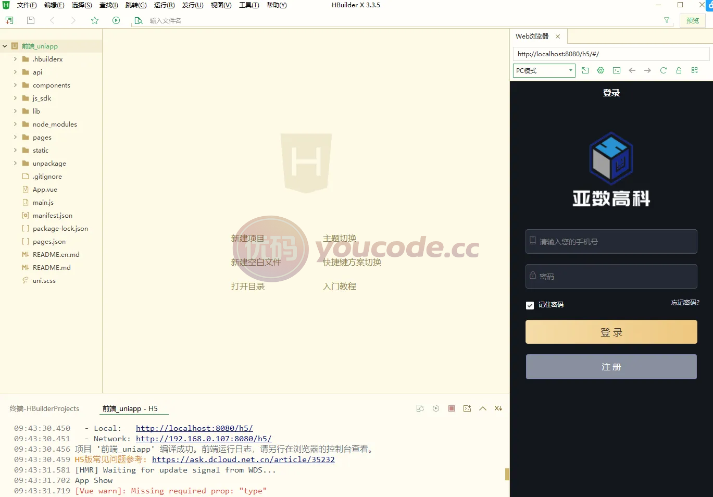
Task: Expand the components folder
Action: [15, 85]
